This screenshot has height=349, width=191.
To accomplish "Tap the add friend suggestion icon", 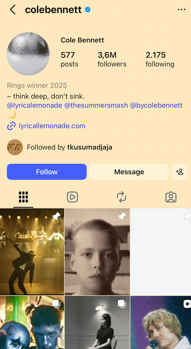I will coord(180,172).
